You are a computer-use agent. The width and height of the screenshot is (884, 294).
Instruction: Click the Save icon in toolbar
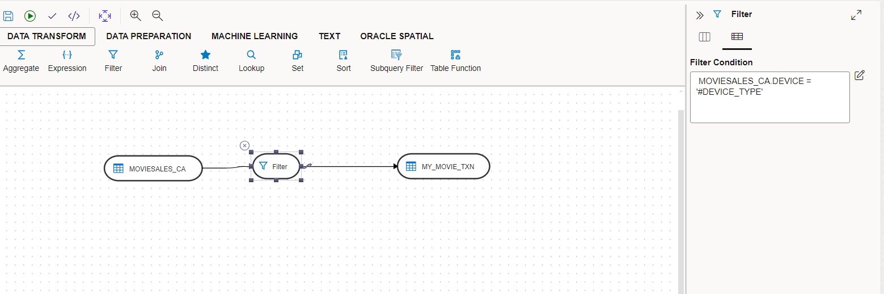[x=8, y=16]
